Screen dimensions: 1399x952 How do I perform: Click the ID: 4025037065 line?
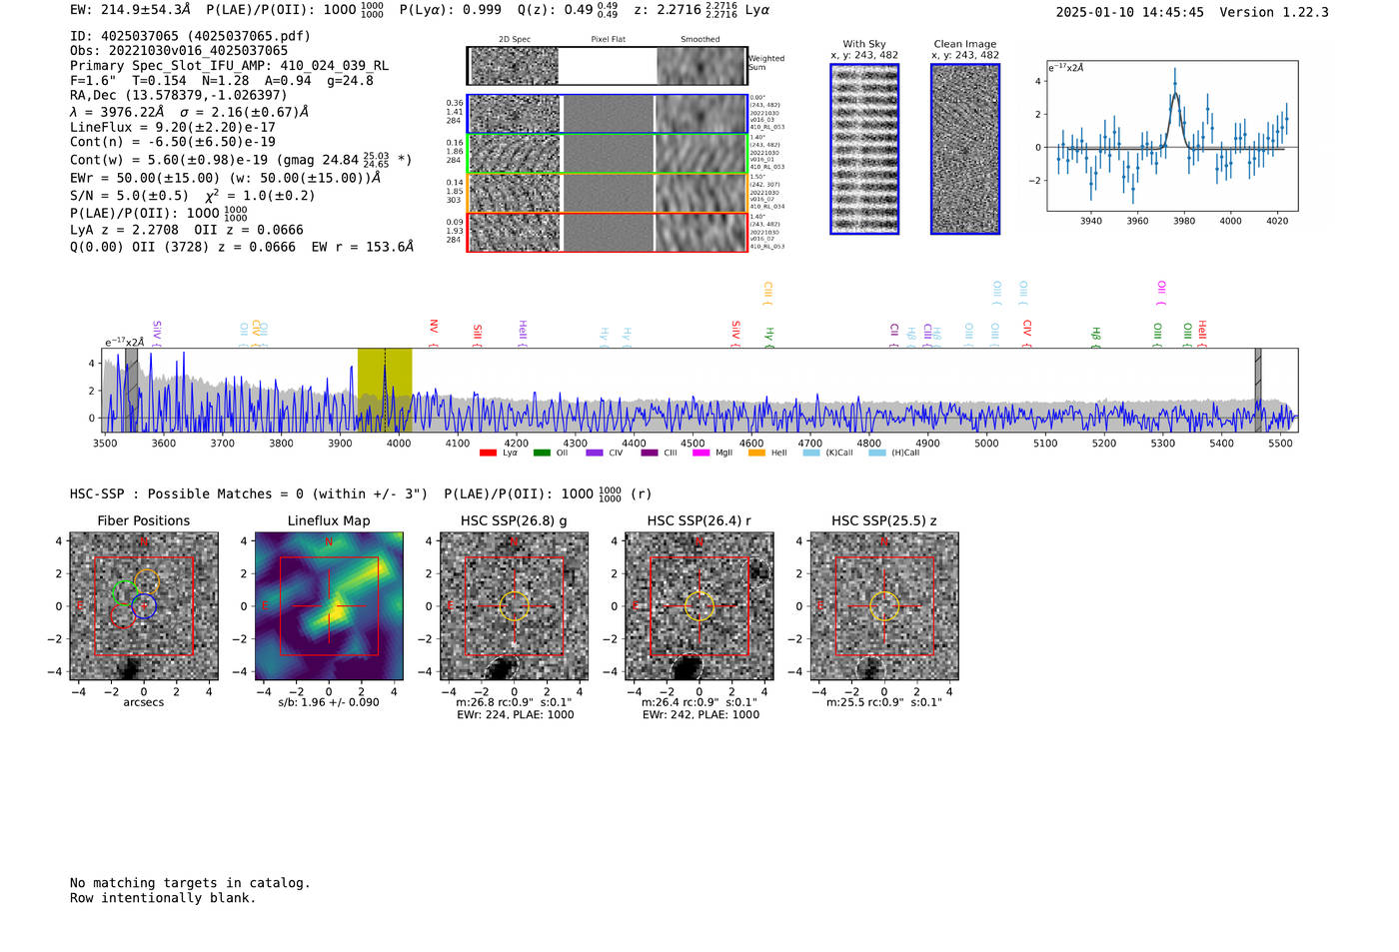point(190,36)
